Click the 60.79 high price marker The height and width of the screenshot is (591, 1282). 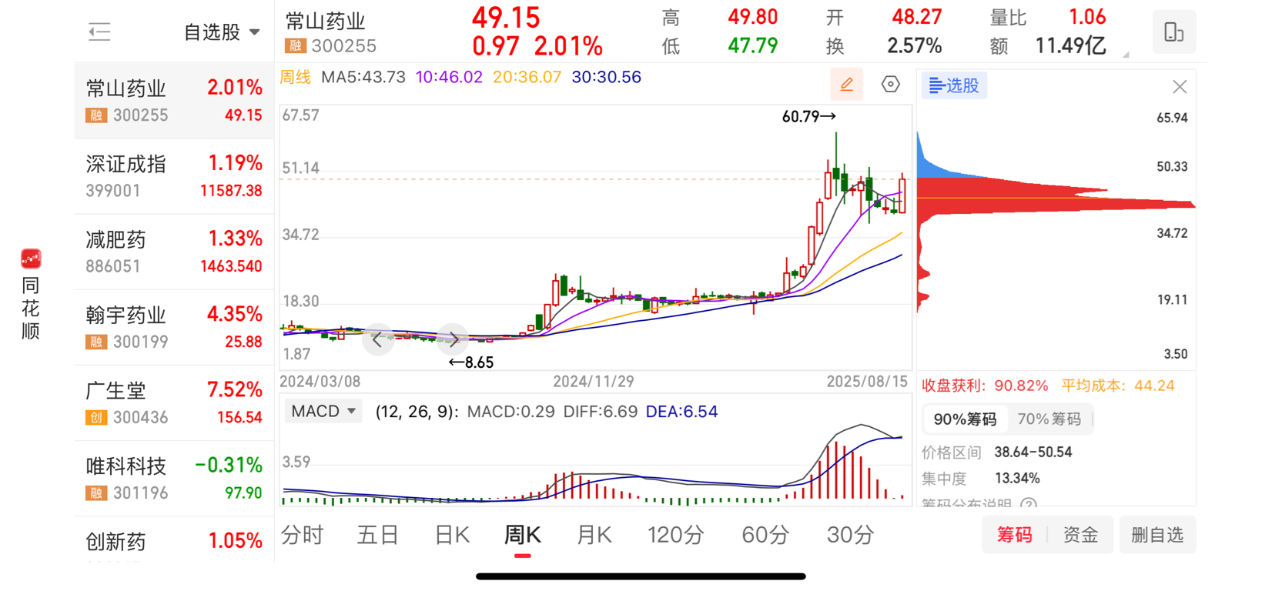pos(808,117)
